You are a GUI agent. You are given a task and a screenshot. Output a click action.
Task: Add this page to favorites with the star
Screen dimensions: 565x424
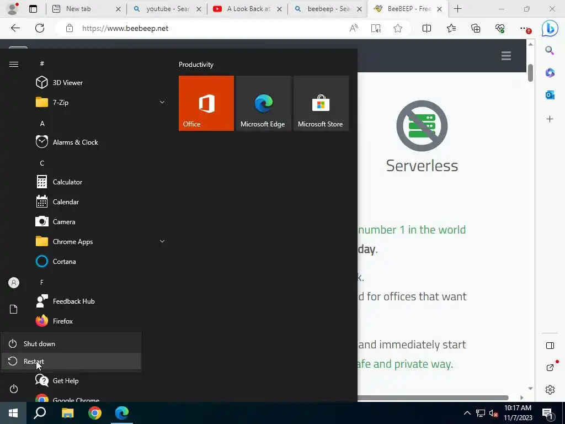click(398, 28)
